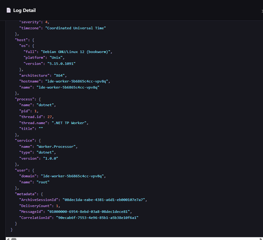Click the horizontal scrollbar right arrow
The width and height of the screenshot is (263, 240).
[261, 239]
